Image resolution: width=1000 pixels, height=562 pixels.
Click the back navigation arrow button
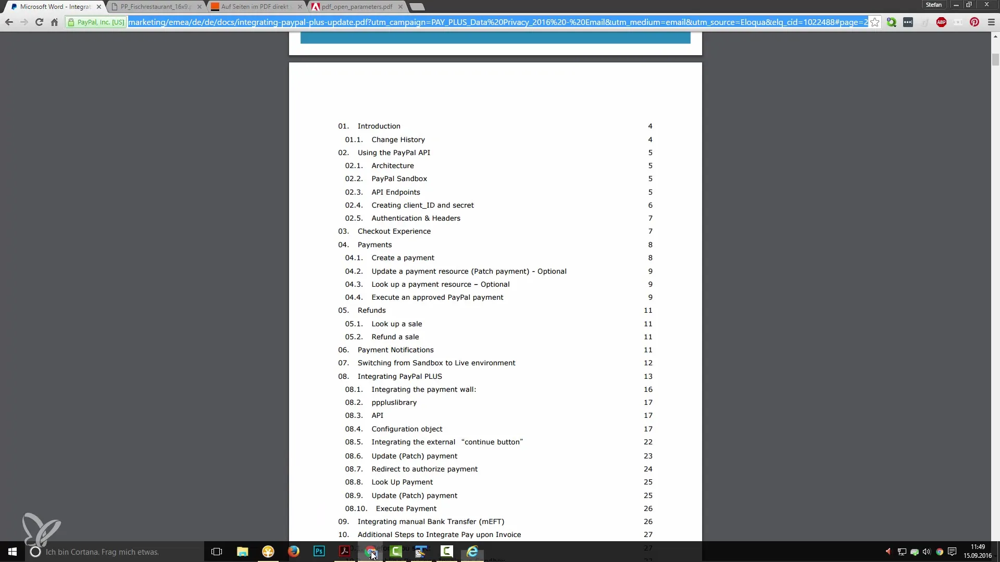(9, 22)
